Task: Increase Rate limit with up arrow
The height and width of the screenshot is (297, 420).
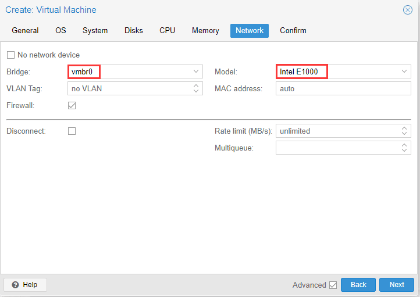Action: click(404, 128)
